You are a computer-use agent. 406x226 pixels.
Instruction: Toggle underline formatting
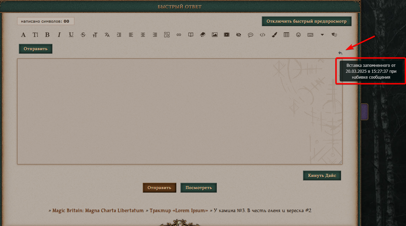71,35
